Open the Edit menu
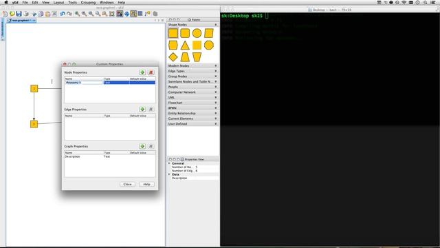This screenshot has height=248, width=440. click(35, 2)
